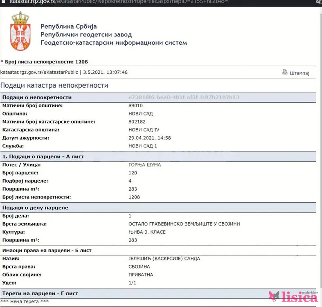This screenshot has width=322, height=307.
Task: Click the Нема терета notice text
Action: (x=25, y=302)
